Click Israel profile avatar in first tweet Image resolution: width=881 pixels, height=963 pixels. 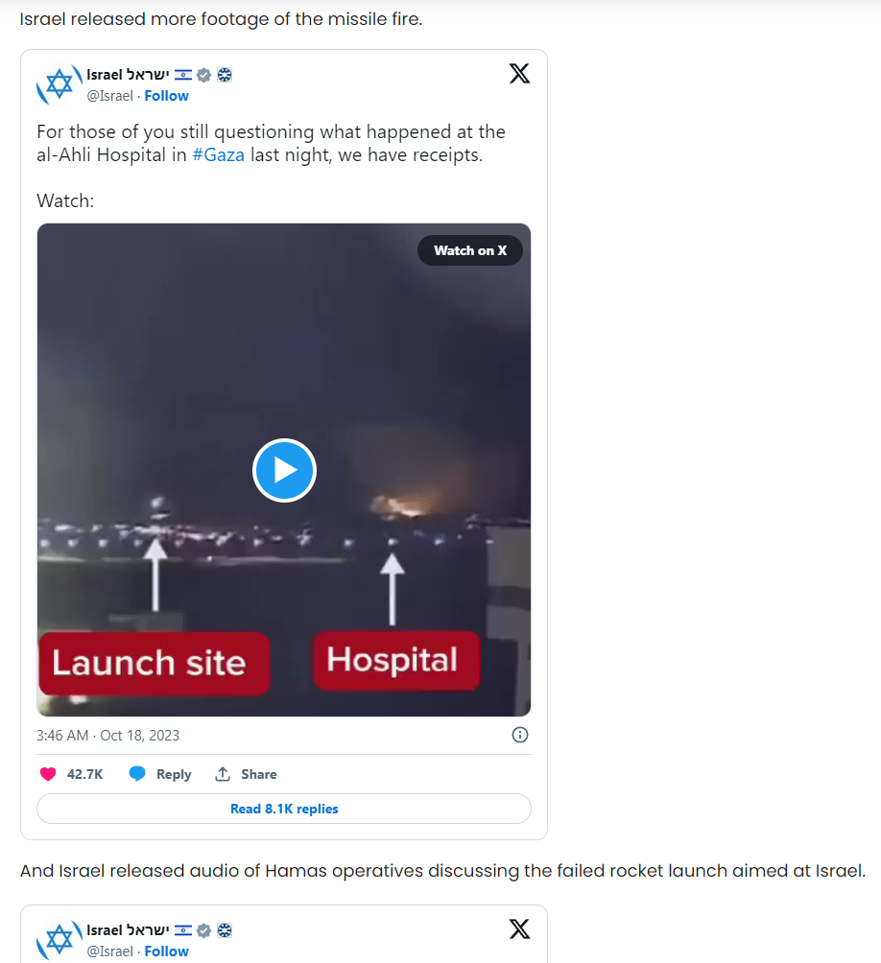coord(59,84)
